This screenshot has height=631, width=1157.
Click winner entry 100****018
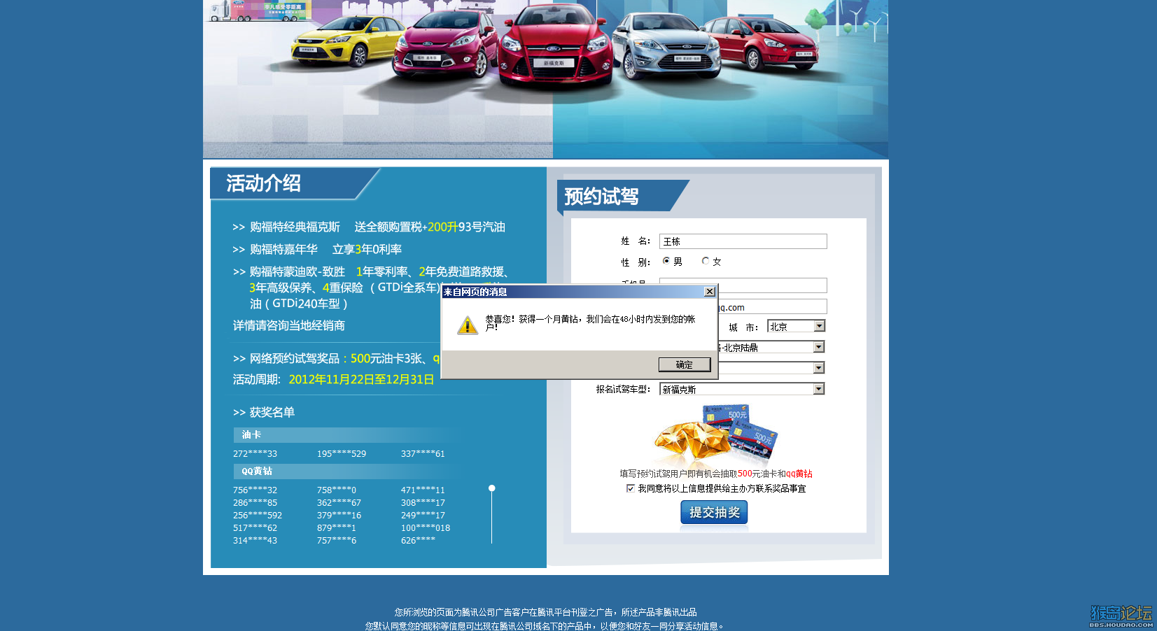point(426,527)
